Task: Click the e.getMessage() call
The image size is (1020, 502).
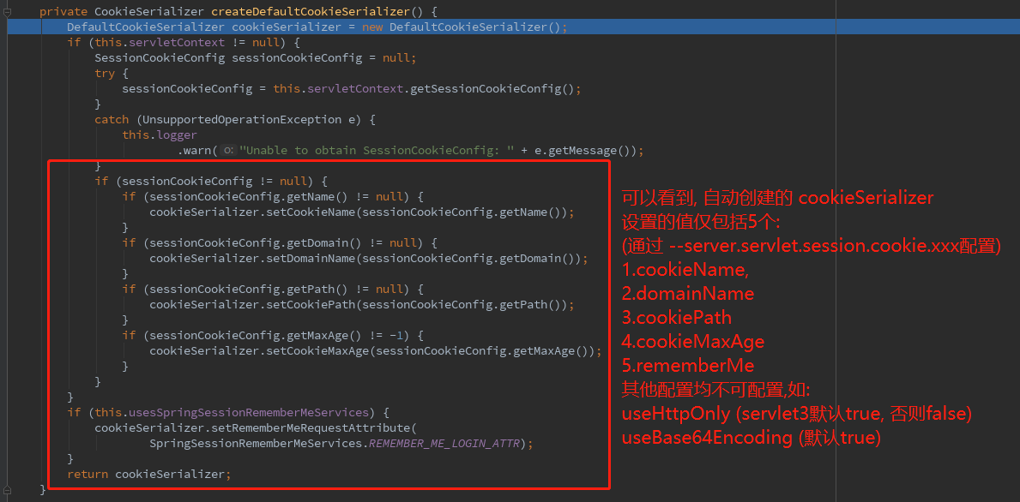Action: click(x=582, y=151)
